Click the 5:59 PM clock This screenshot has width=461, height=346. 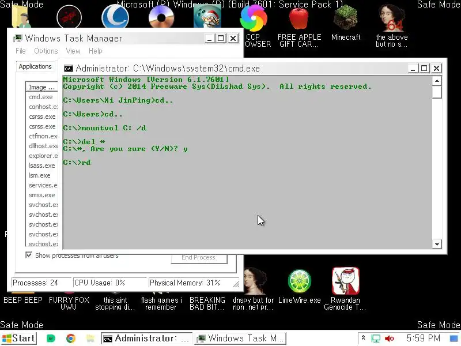[424, 338]
